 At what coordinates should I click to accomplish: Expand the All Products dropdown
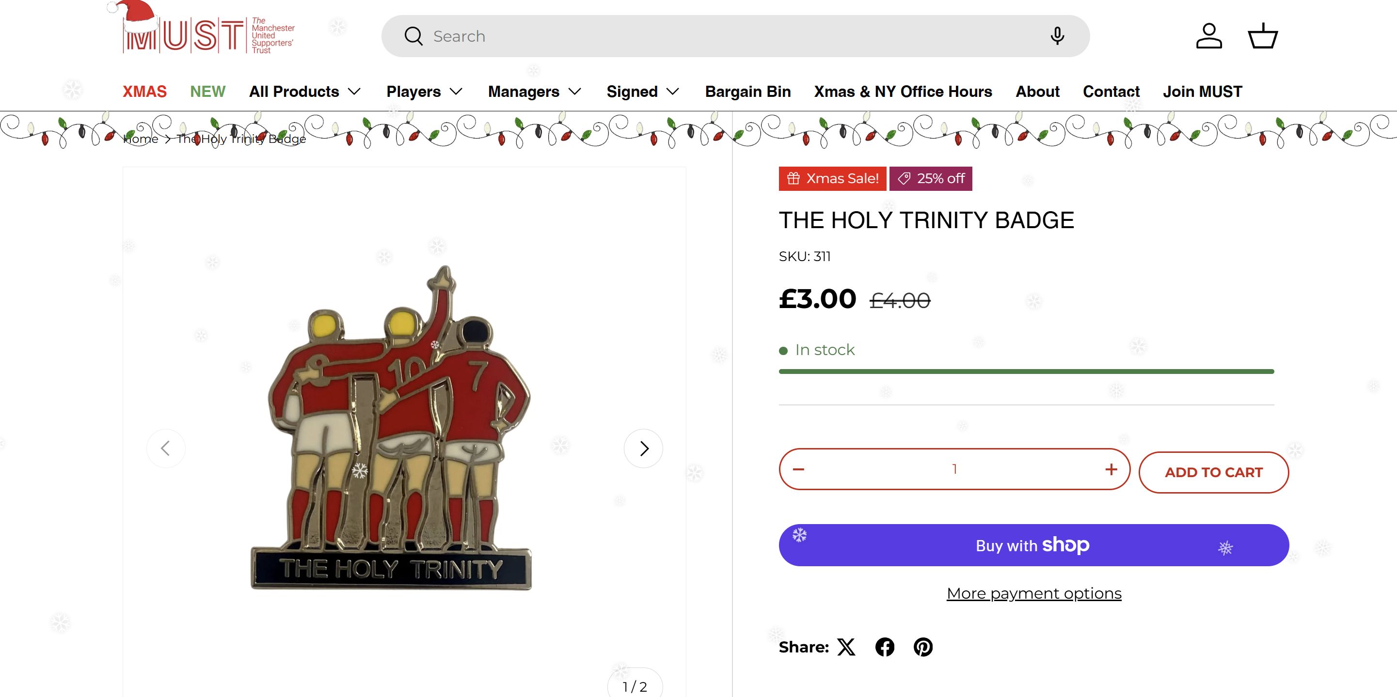coord(305,92)
